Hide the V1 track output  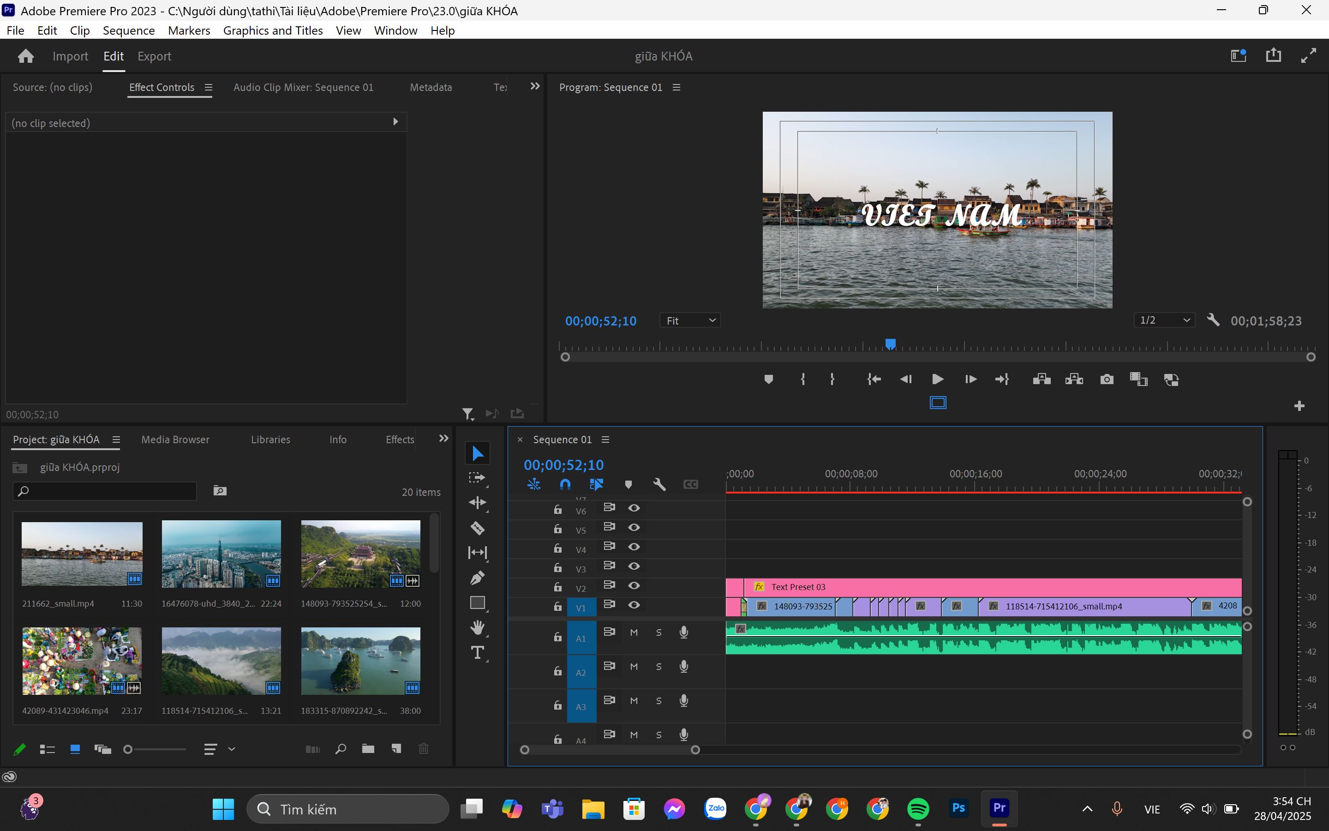[634, 605]
